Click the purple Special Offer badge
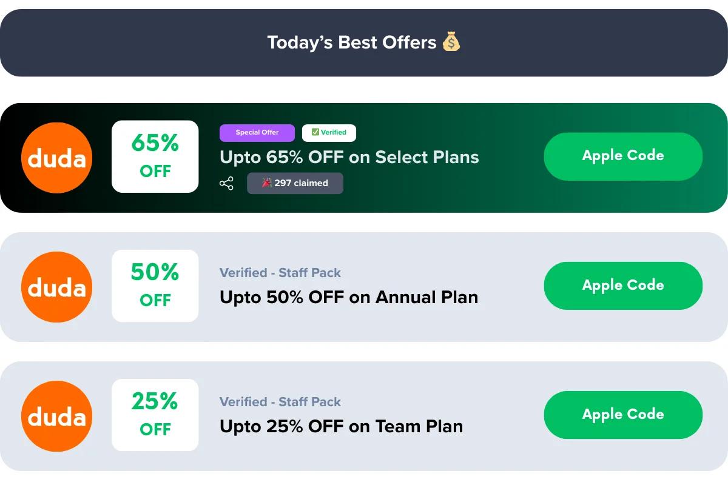This screenshot has width=728, height=485. (257, 133)
